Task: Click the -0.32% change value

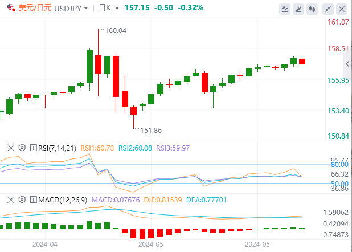Action: tap(191, 8)
